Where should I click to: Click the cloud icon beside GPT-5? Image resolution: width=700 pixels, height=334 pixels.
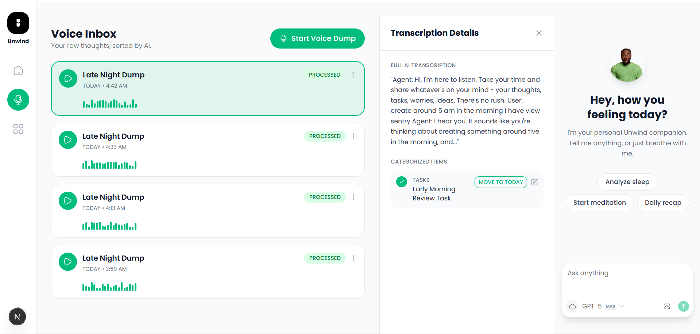click(x=572, y=306)
